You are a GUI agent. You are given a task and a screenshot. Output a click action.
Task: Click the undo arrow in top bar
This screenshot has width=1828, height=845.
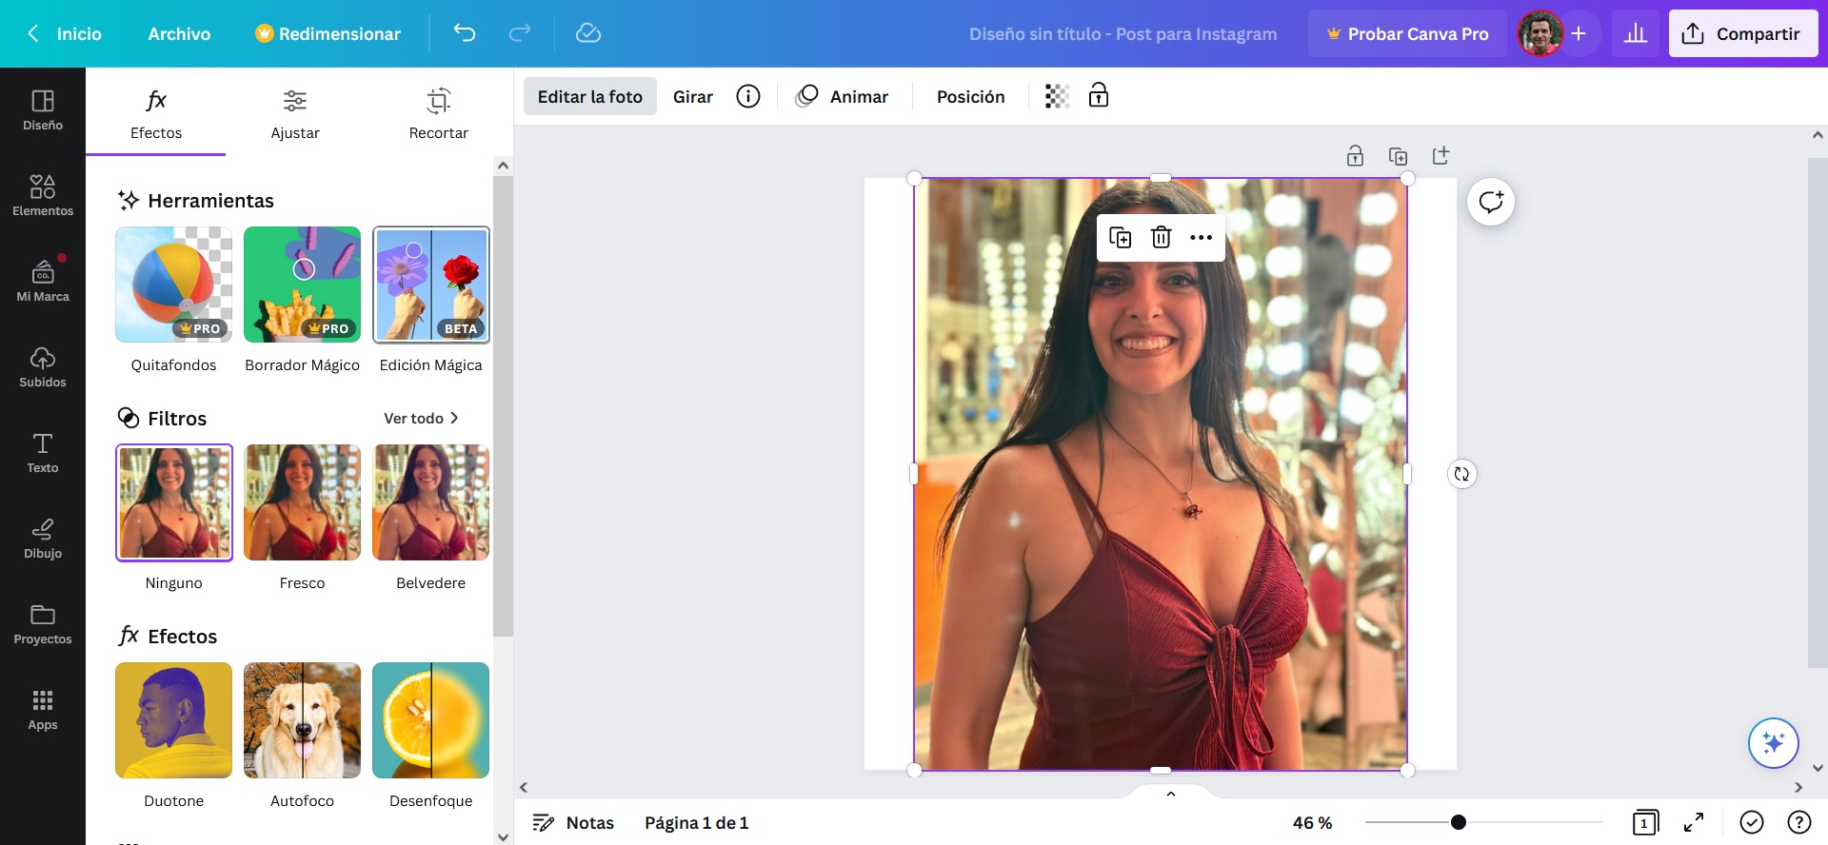coord(465,33)
